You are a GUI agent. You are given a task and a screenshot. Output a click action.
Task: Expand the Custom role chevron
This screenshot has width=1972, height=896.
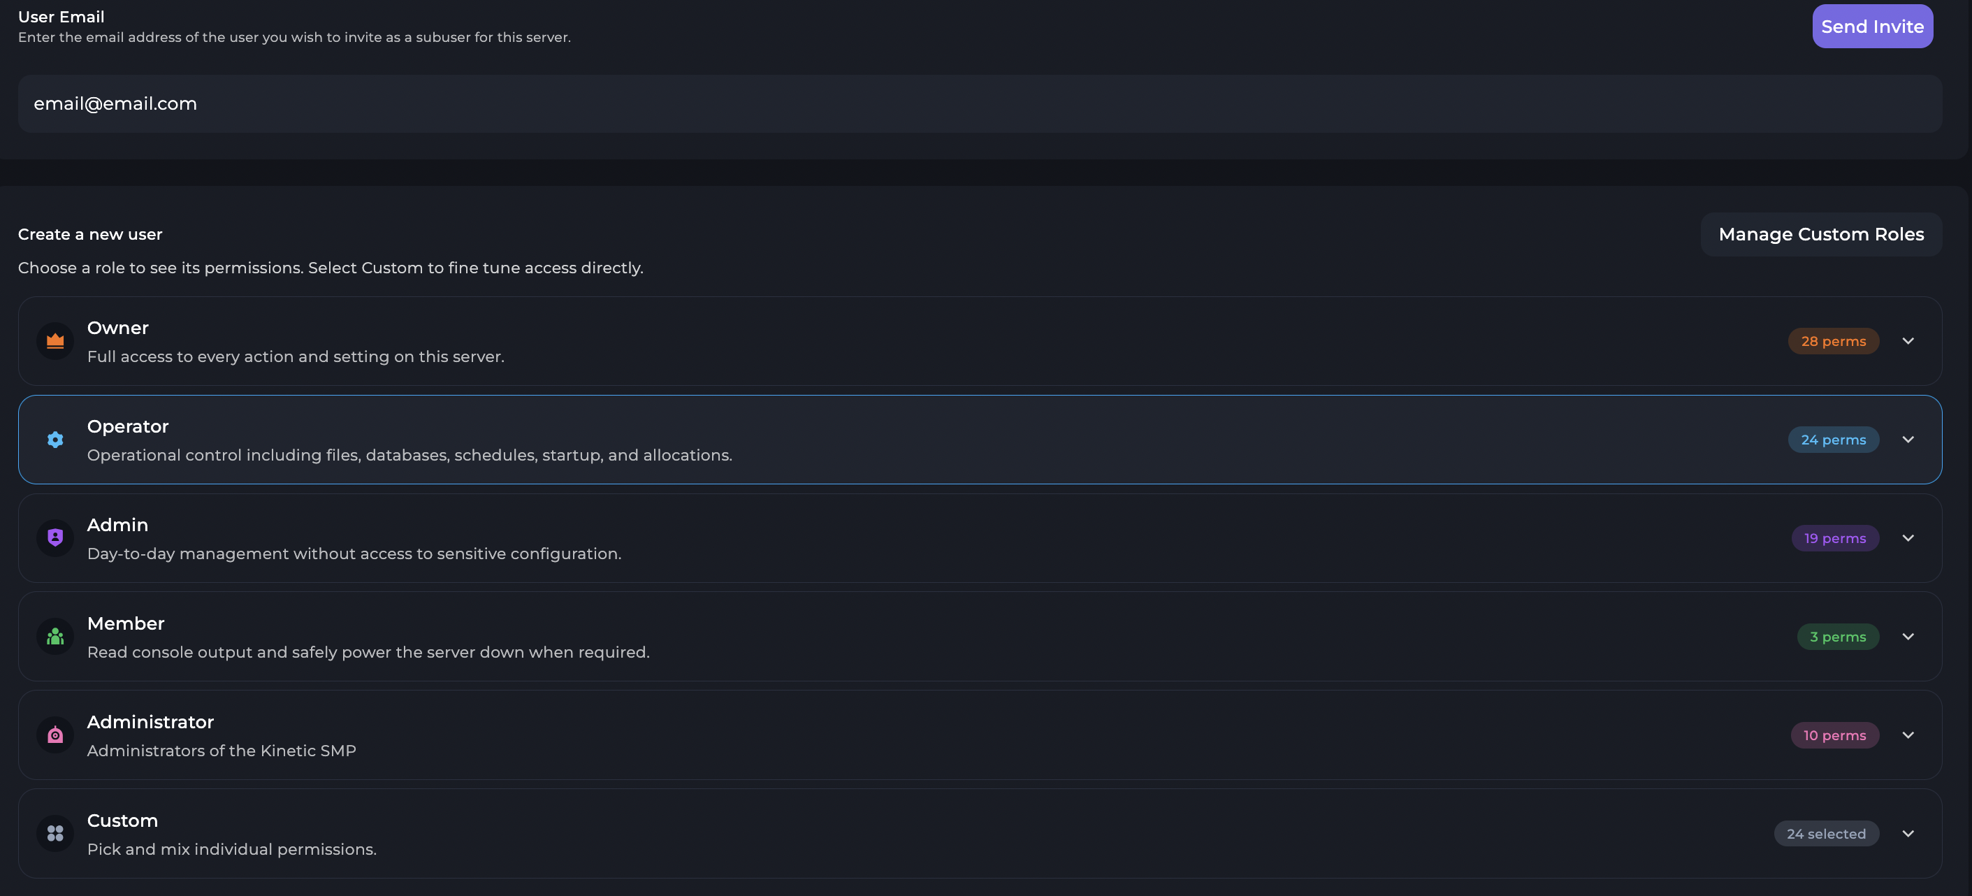click(1908, 833)
